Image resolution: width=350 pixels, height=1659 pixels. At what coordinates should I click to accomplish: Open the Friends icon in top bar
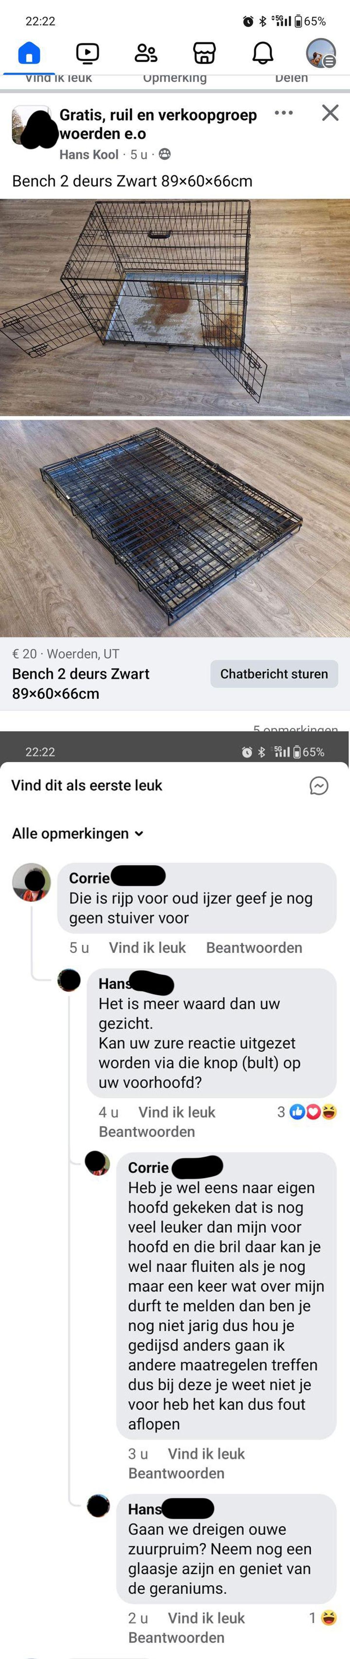[x=146, y=53]
